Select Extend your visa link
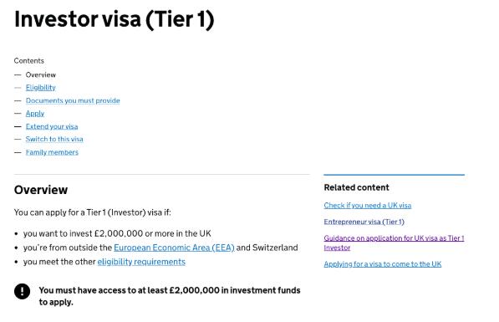This screenshot has width=499, height=322. pyautogui.click(x=52, y=126)
